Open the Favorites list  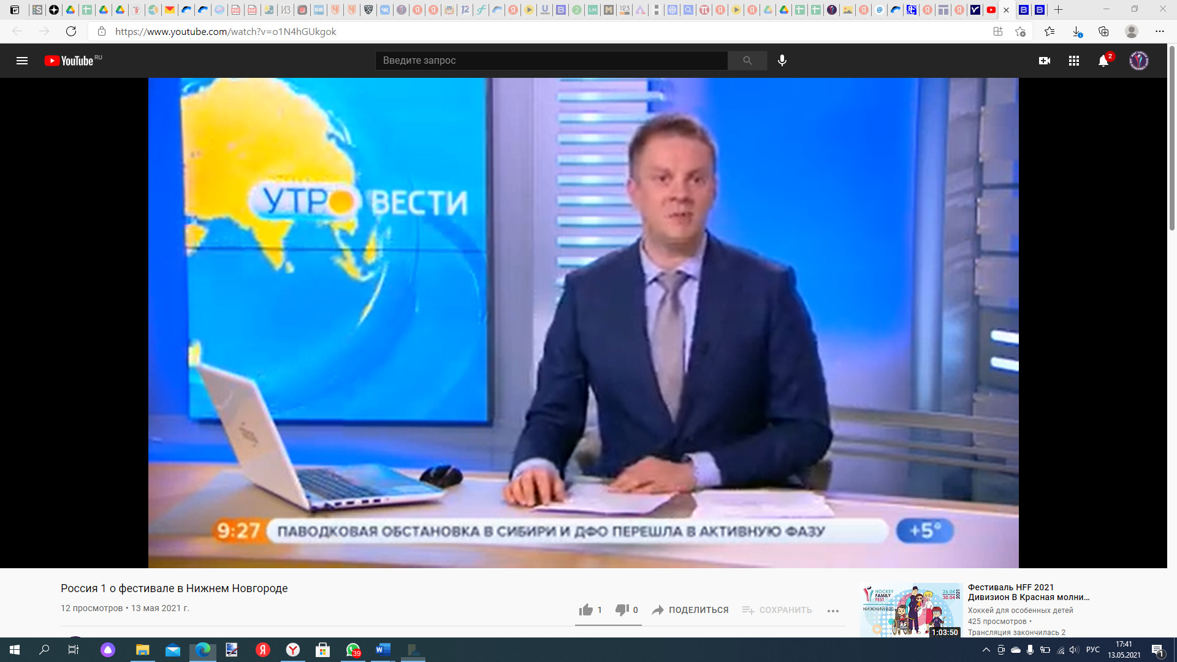click(1049, 31)
